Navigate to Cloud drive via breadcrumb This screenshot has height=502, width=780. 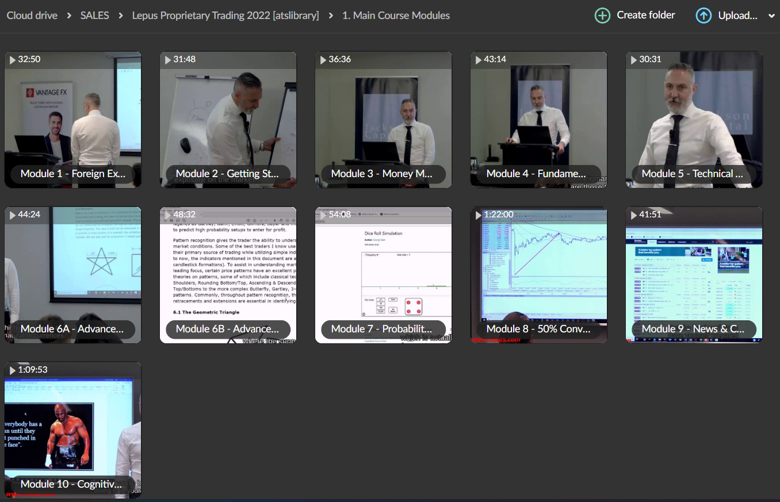tap(32, 15)
